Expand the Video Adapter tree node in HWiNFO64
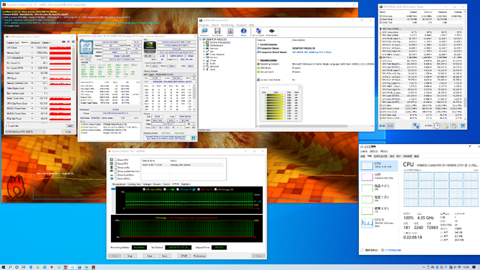 204,54
